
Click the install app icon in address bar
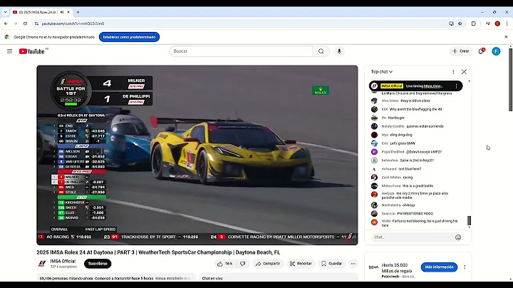451,24
